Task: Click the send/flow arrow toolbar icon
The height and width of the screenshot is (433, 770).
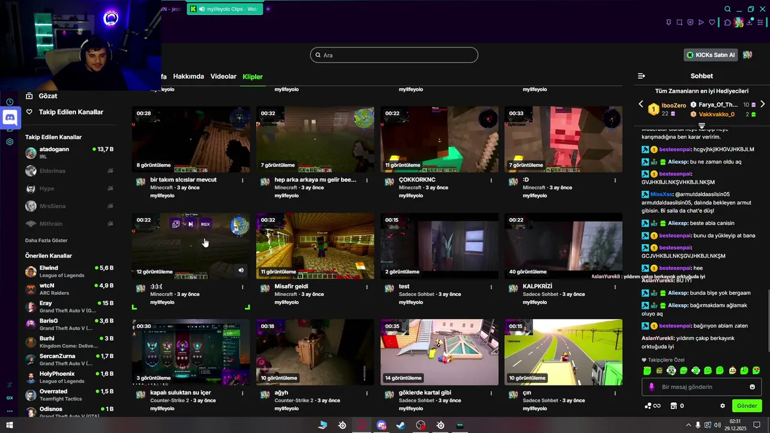Action: coord(701,22)
